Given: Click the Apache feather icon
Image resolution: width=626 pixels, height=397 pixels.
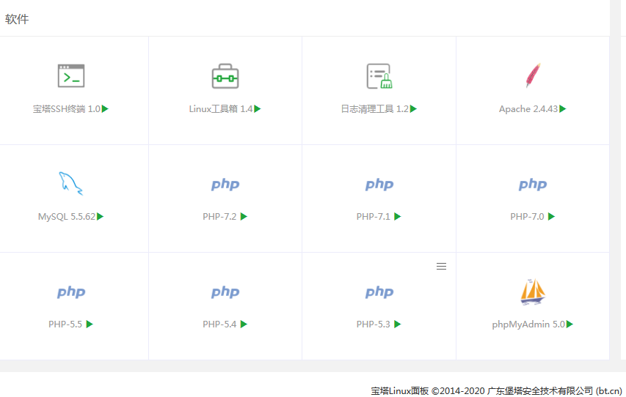Looking at the screenshot, I should (533, 75).
